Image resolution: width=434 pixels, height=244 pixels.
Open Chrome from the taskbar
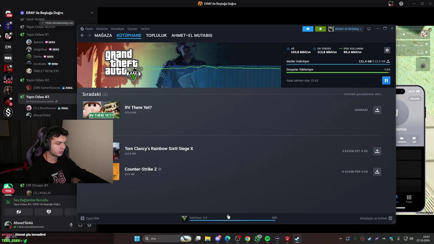[x=248, y=239]
